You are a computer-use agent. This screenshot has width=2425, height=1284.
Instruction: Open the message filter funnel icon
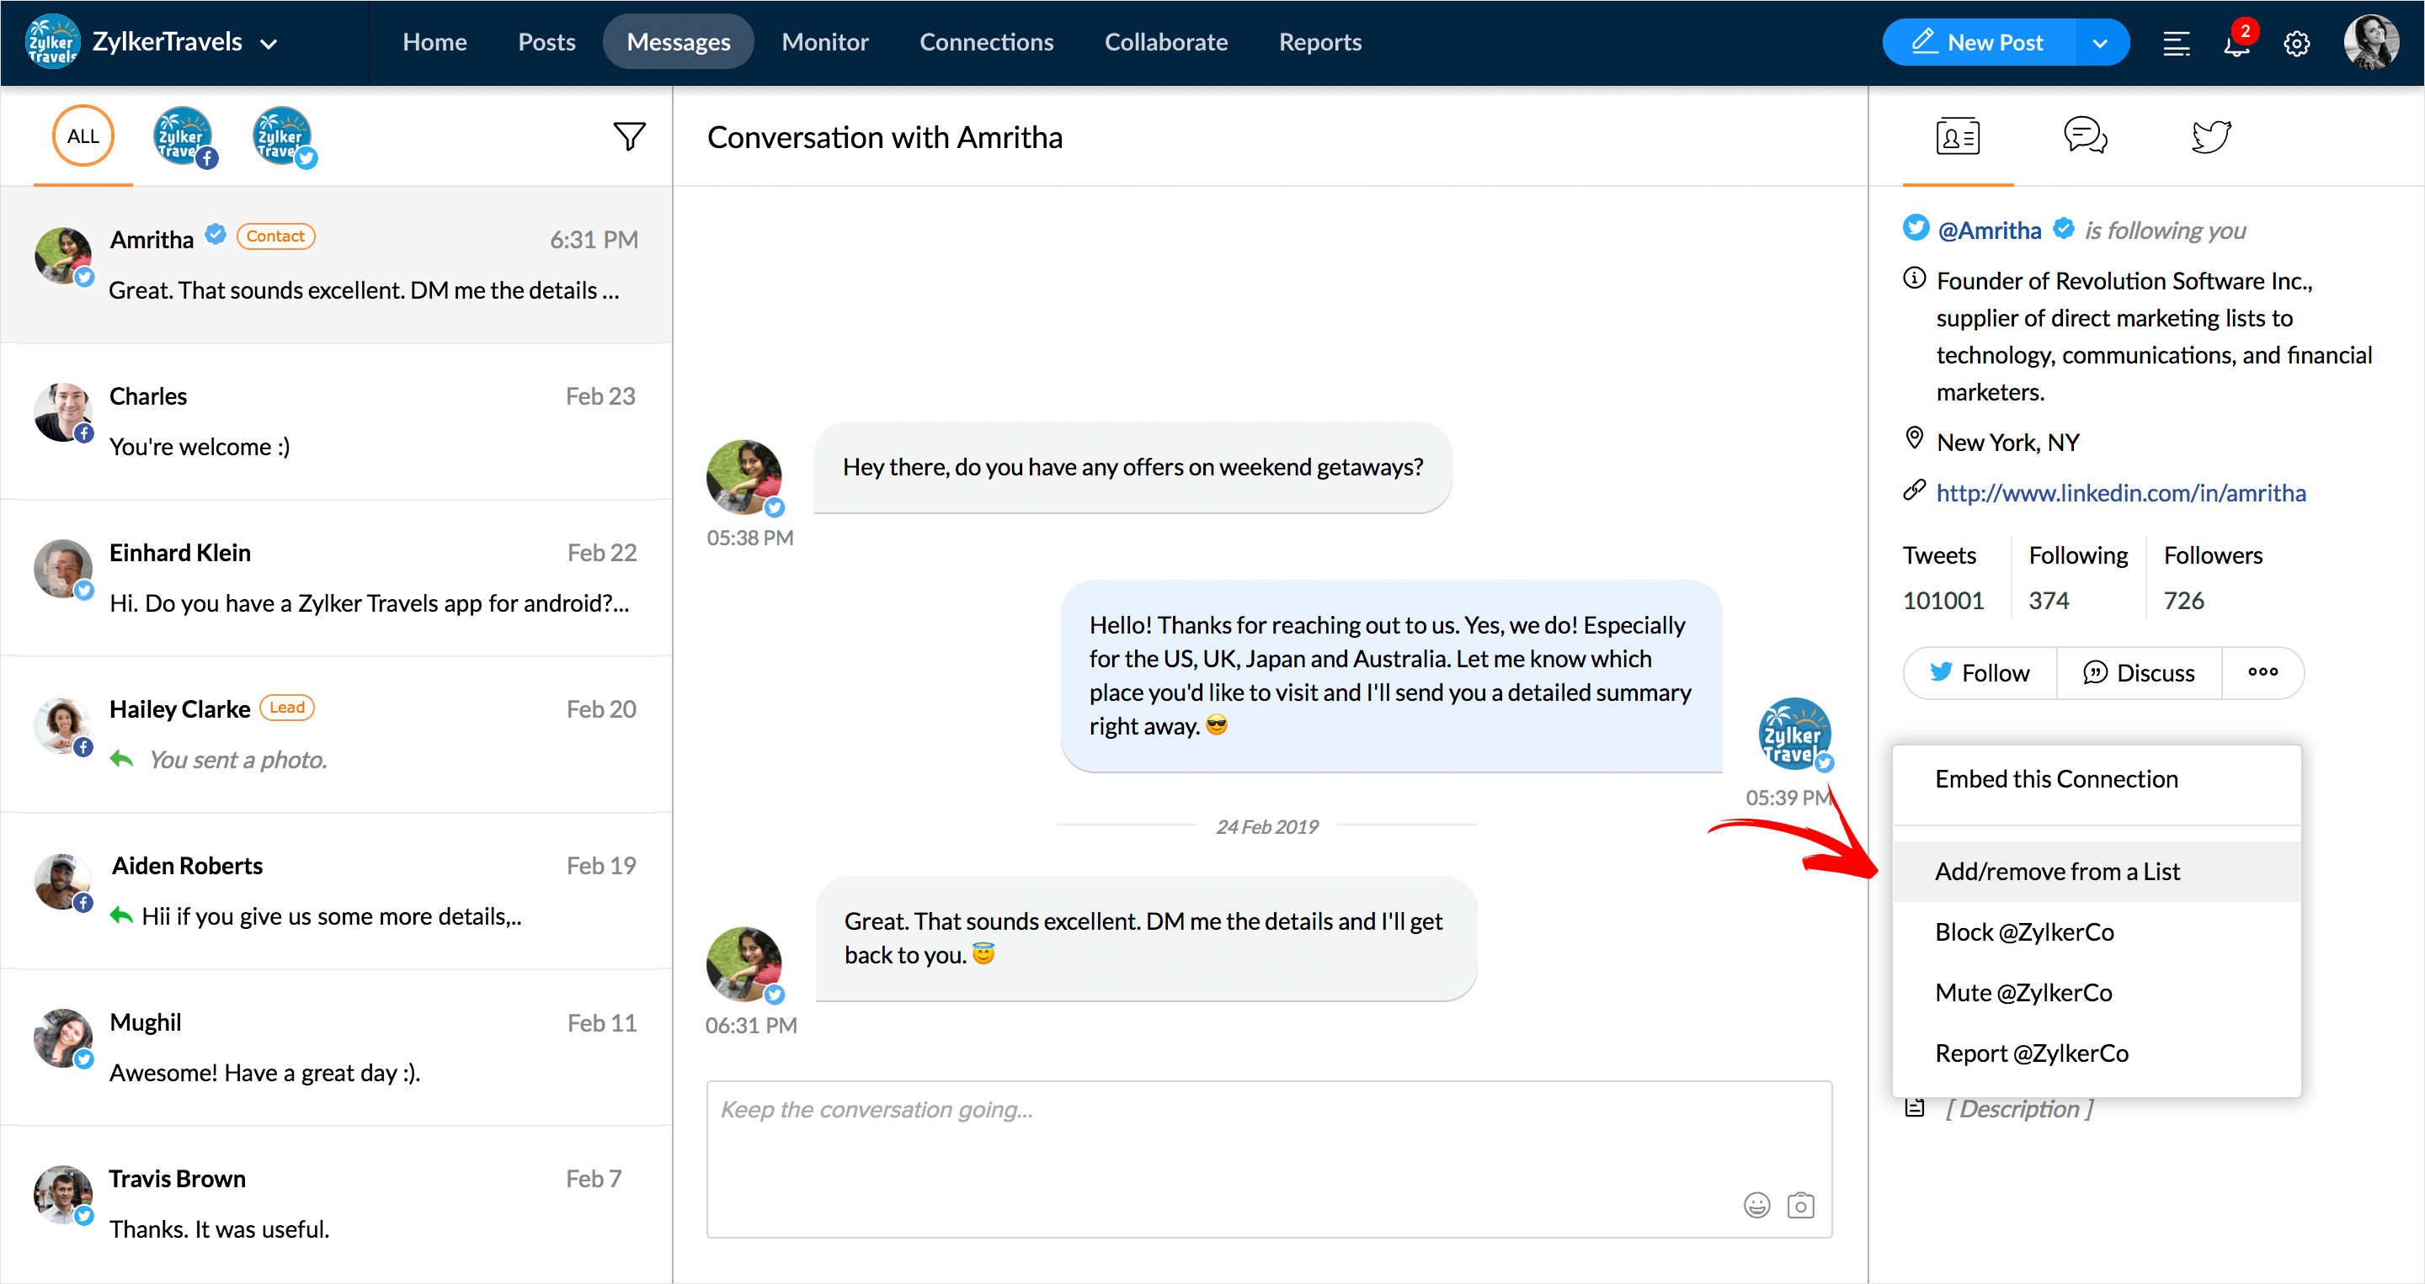pyautogui.click(x=629, y=137)
